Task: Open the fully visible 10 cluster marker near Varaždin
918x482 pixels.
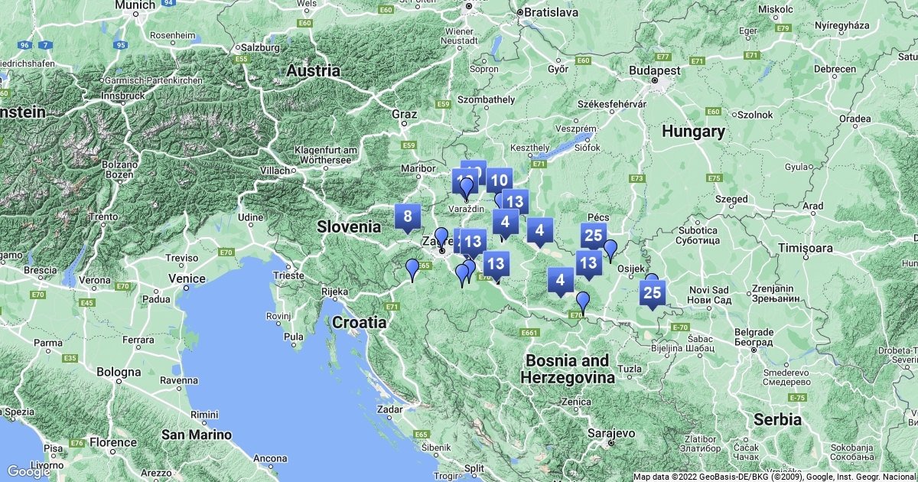Action: [x=499, y=181]
